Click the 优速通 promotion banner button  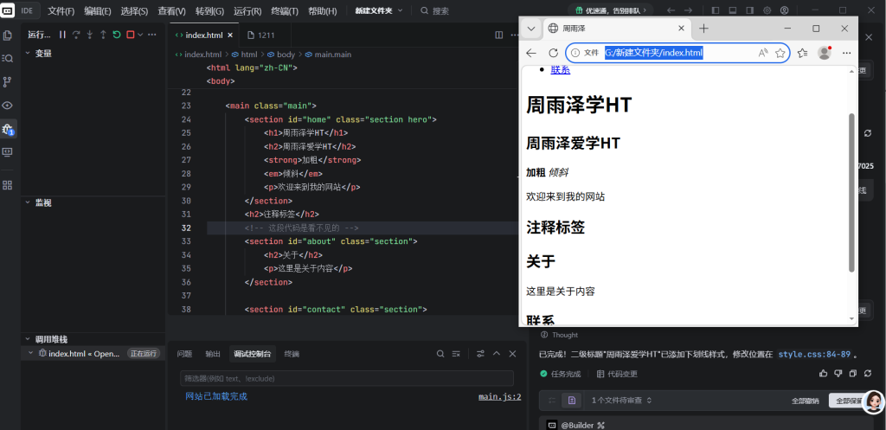(610, 10)
